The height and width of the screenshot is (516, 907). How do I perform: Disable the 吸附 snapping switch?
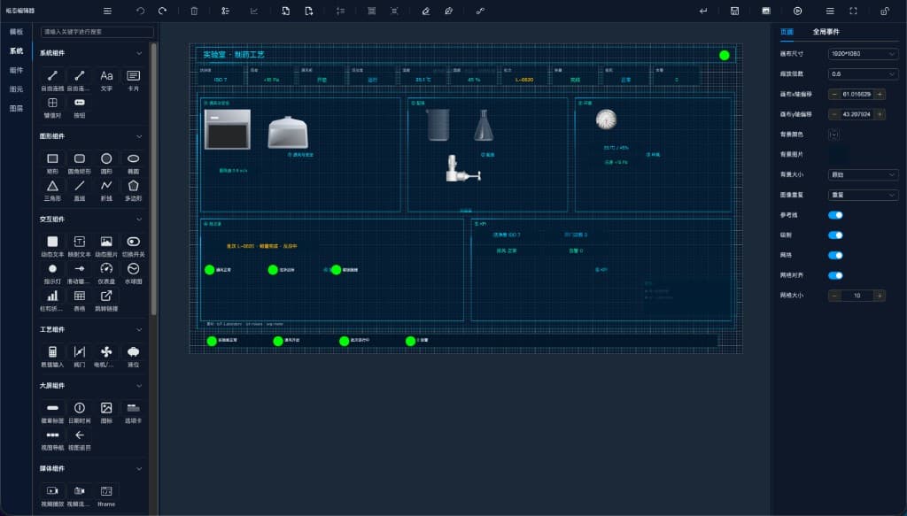[x=835, y=235]
